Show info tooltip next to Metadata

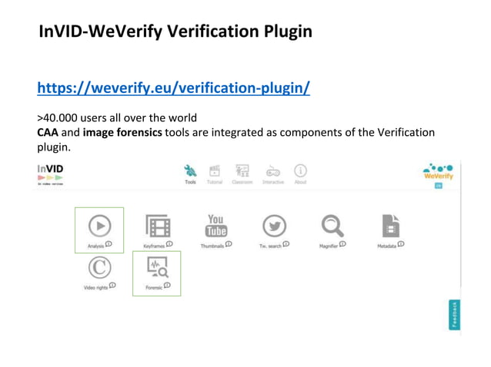tap(401, 244)
